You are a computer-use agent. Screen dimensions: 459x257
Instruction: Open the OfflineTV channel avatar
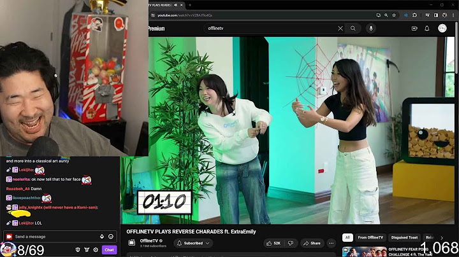pos(132,242)
